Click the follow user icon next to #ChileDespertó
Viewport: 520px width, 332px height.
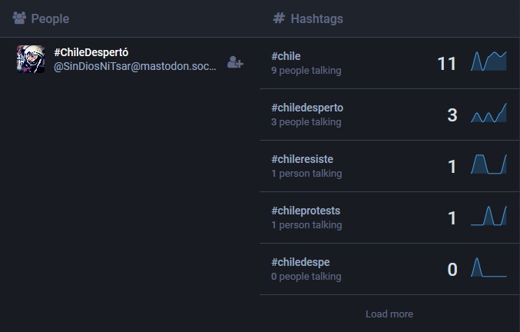[x=235, y=63]
